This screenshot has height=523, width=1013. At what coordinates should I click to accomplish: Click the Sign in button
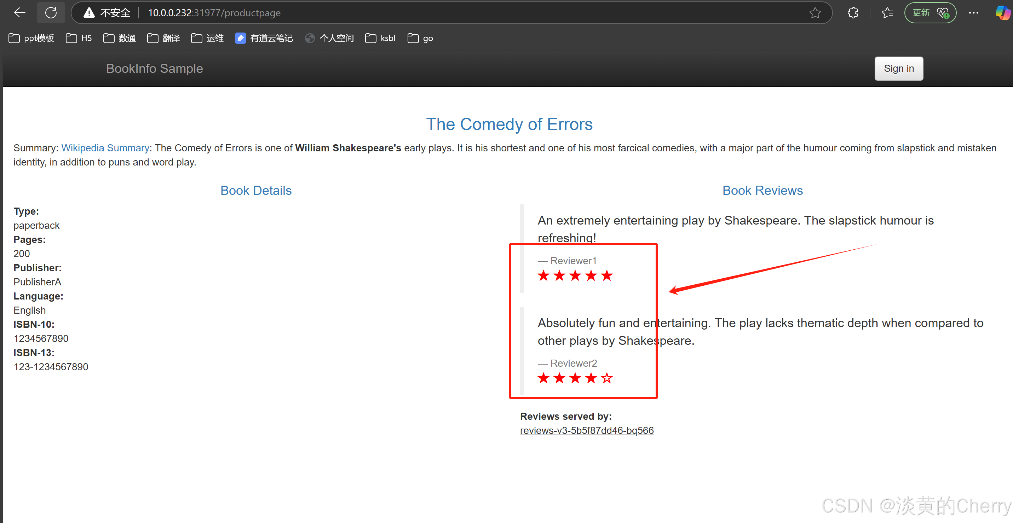click(898, 68)
